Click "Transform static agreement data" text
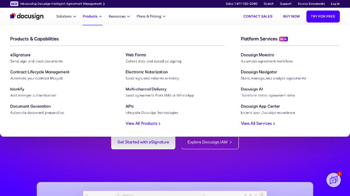Viewport: 350px width, 196px height. [x=268, y=96]
